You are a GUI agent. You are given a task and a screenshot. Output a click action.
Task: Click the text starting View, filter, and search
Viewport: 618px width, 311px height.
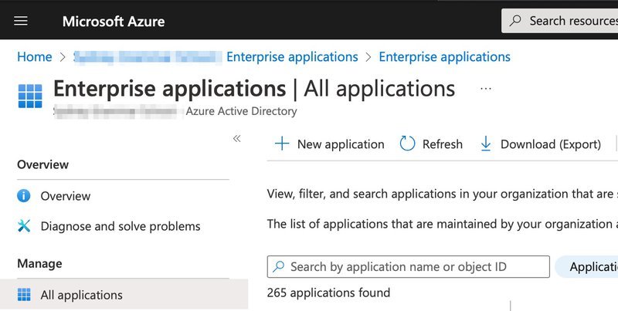442,194
